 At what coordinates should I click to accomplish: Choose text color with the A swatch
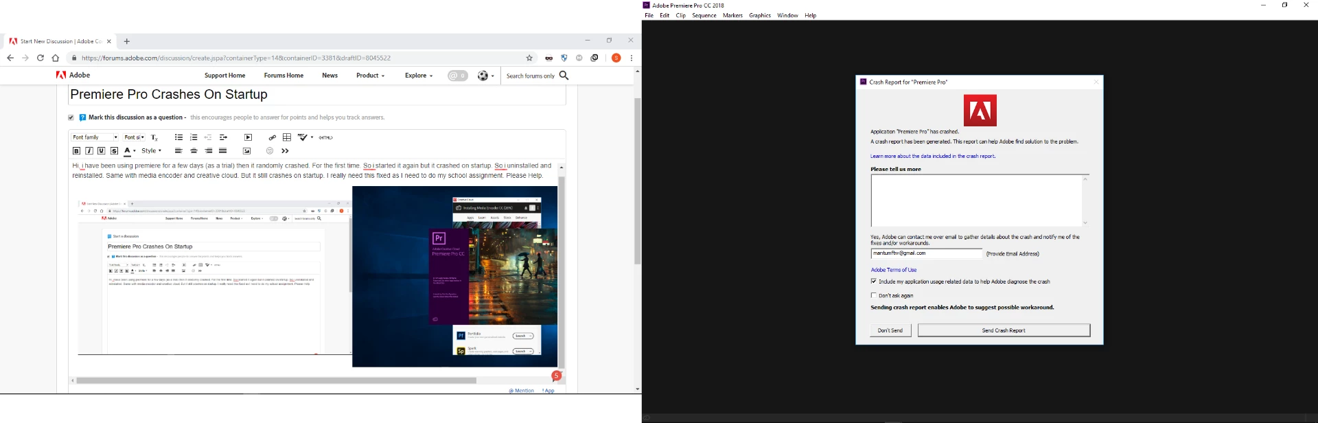[127, 151]
